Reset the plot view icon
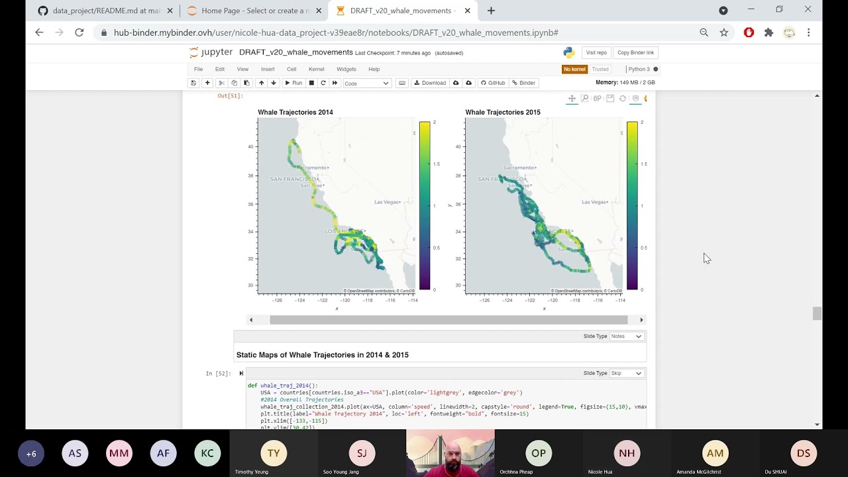The image size is (848, 477). [x=623, y=98]
